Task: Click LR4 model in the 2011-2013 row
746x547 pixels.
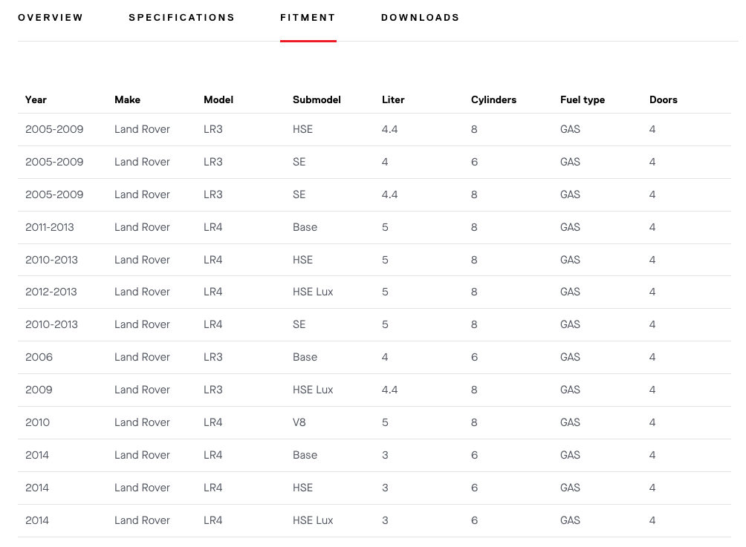Action: (213, 227)
